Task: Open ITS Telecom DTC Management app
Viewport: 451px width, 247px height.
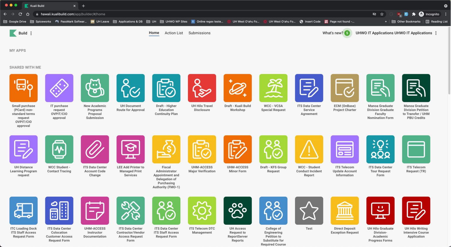Action: point(202,211)
